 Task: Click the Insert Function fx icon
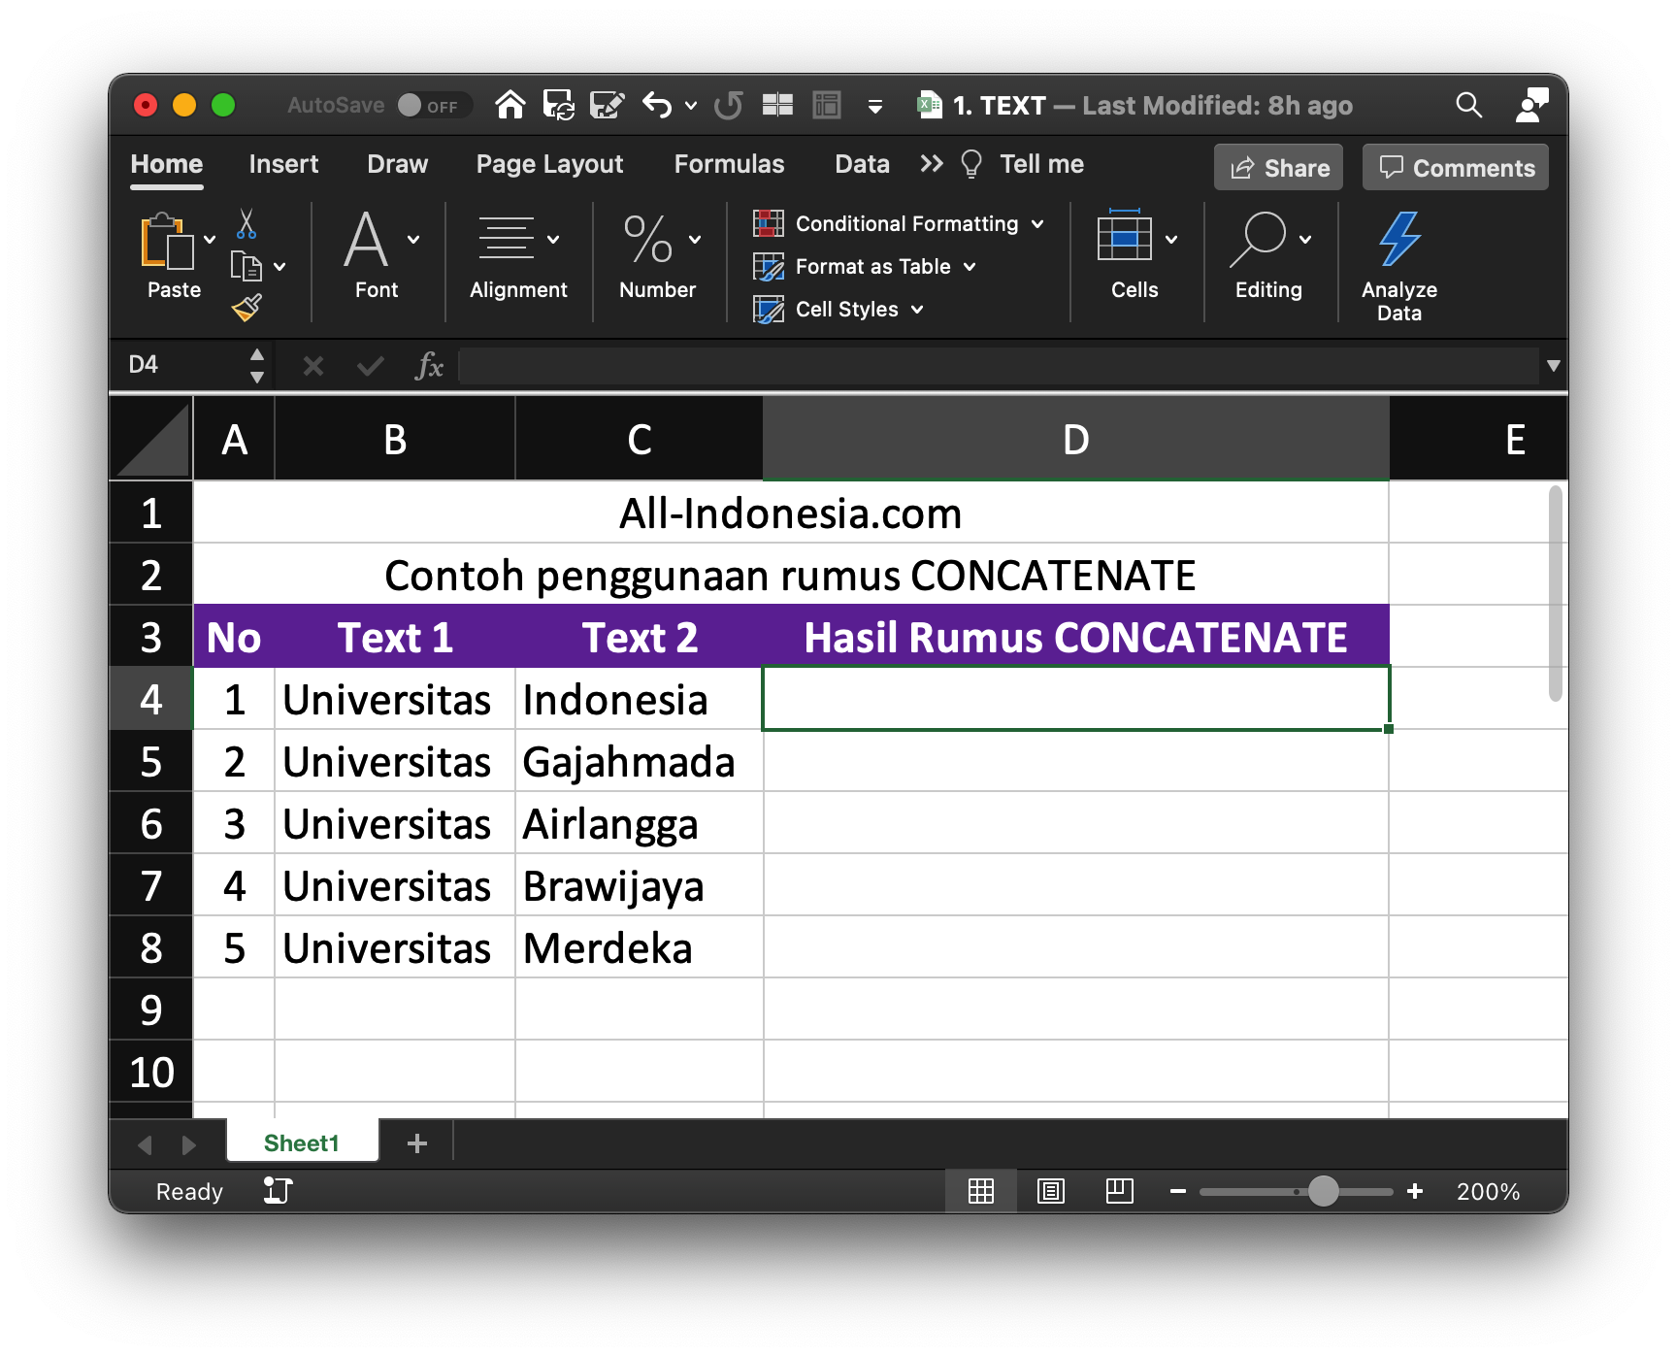point(429,366)
